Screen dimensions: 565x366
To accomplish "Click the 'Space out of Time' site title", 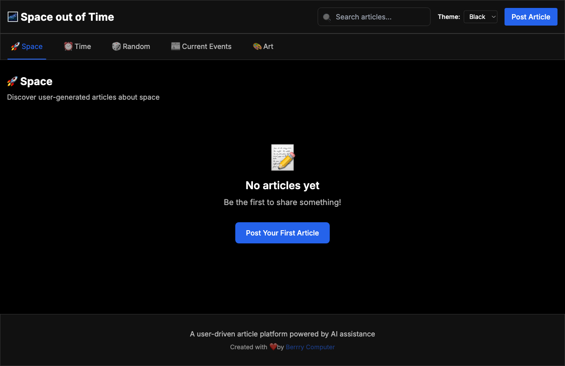I will (x=67, y=17).
